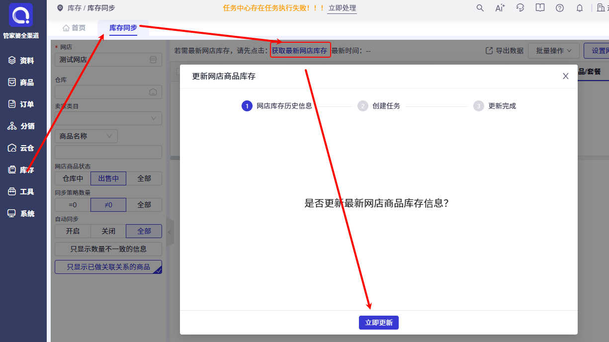Open the notification bell icon
The width and height of the screenshot is (609, 342).
580,8
